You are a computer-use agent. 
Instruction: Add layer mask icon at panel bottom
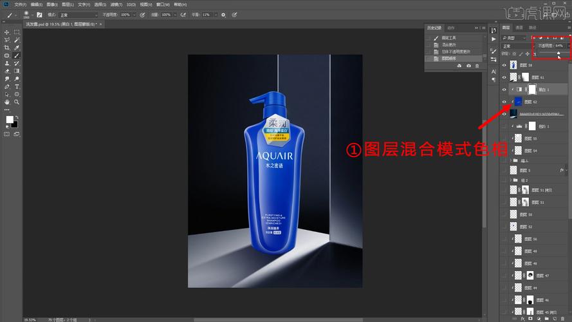point(530,319)
